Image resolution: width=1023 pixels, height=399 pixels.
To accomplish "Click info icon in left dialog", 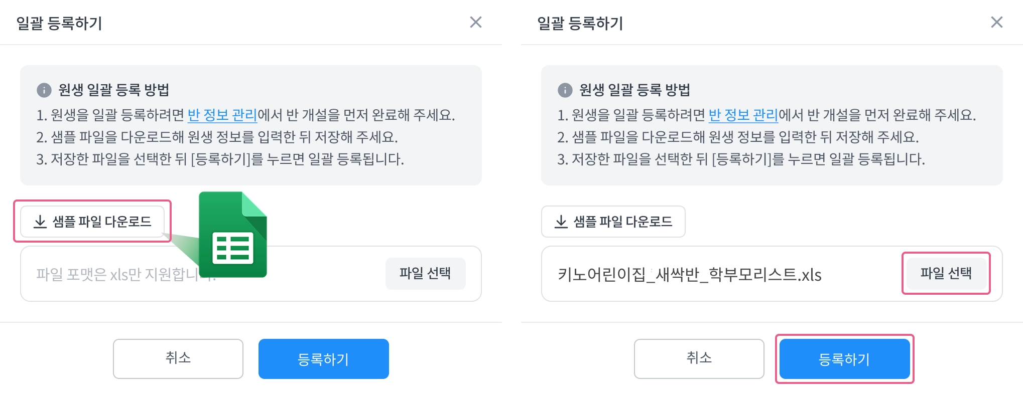I will pyautogui.click(x=44, y=90).
